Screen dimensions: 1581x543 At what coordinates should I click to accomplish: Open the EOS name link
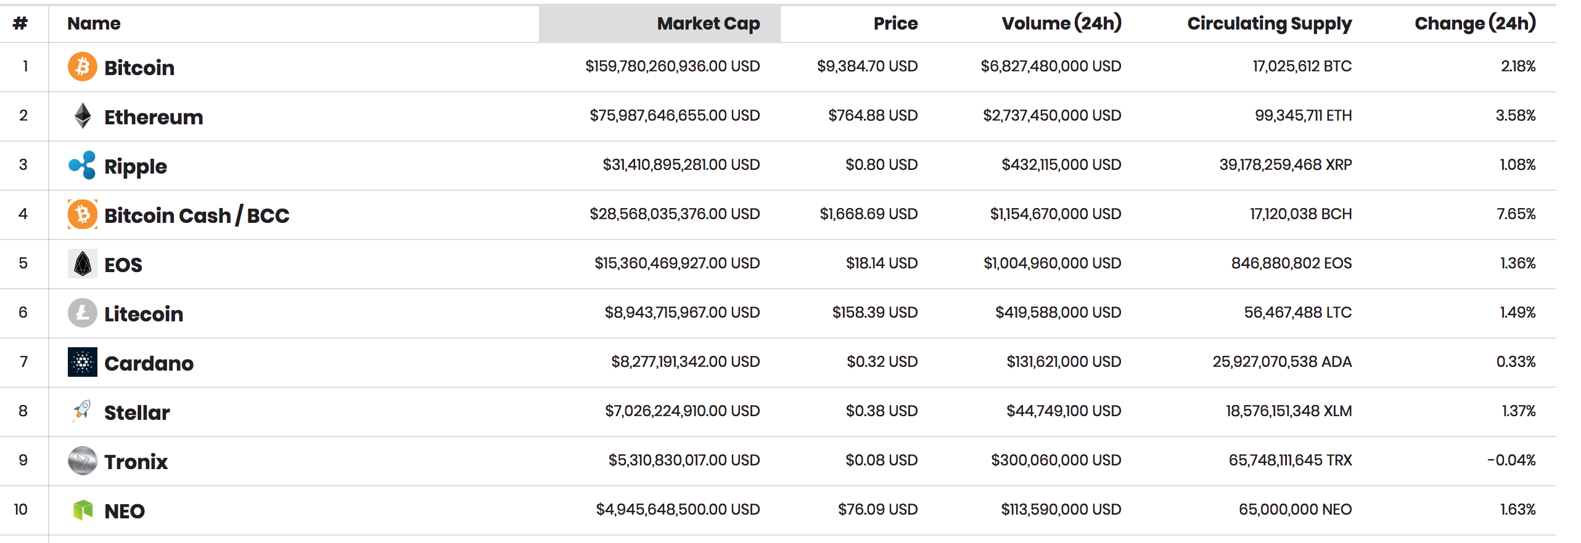click(x=123, y=264)
